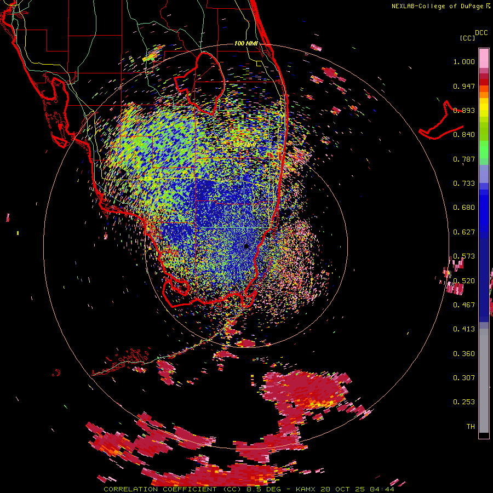Image resolution: width=493 pixels, height=493 pixels.
Task: Select the 0.467 legend value
Action: [464, 305]
